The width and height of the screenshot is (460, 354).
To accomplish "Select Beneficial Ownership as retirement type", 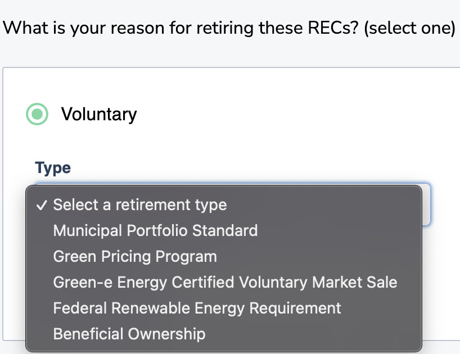I will [129, 334].
